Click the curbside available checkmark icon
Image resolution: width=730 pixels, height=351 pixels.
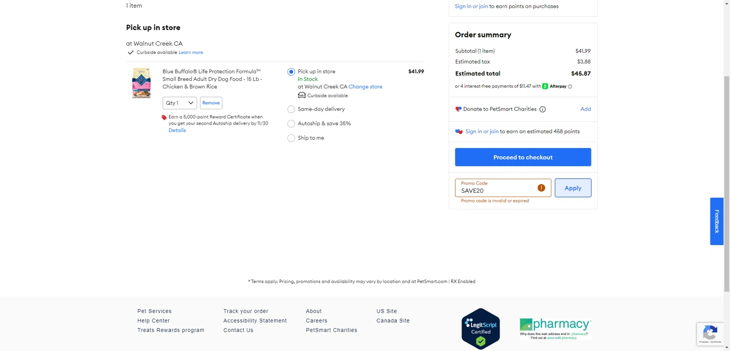pyautogui.click(x=130, y=52)
